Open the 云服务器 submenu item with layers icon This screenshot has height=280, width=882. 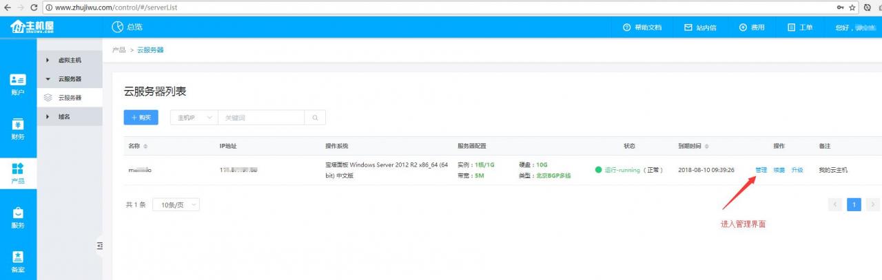[x=70, y=98]
